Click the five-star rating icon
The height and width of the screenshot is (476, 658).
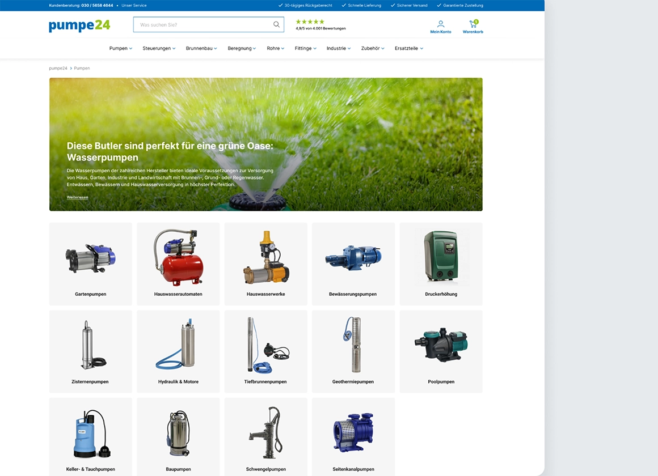coord(310,21)
